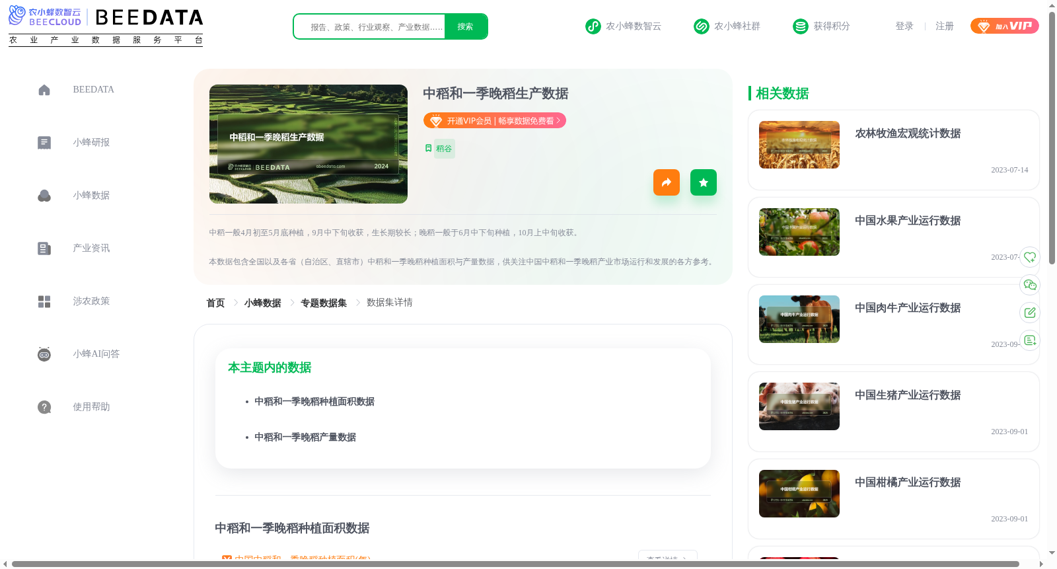Screen dimensions: 1057x569
Task: Click the rice dataset cover image
Action: pyautogui.click(x=309, y=144)
